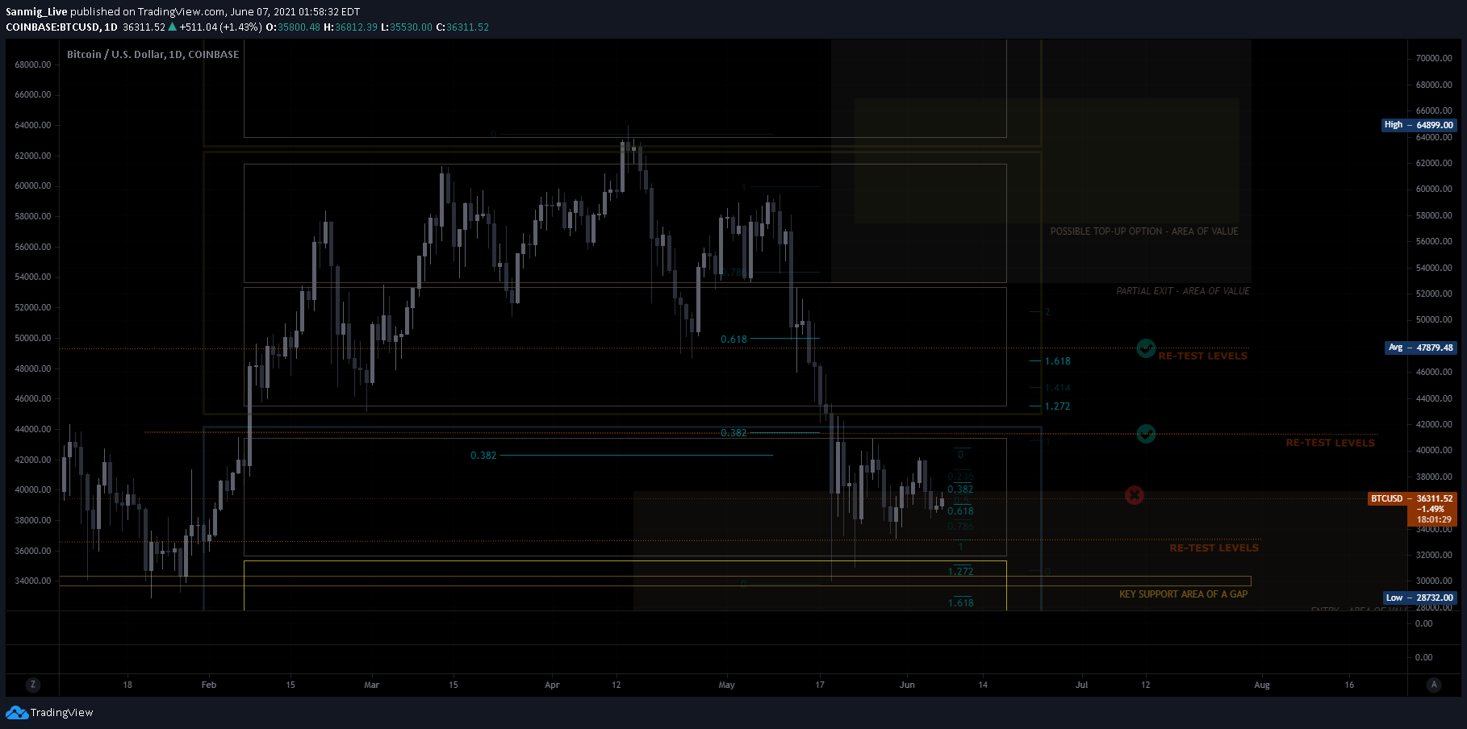Click the 1.272 extension label near 44000
The image size is (1467, 729).
[1057, 406]
